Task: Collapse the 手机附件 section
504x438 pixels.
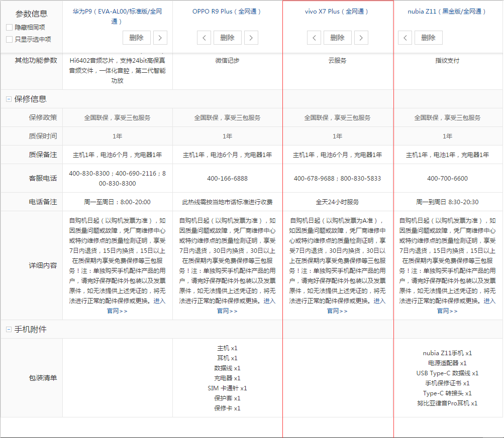Action: (9, 329)
